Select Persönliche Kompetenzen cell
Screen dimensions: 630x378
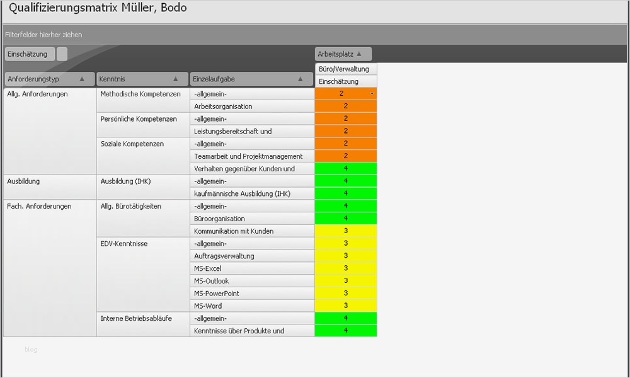tap(143, 125)
